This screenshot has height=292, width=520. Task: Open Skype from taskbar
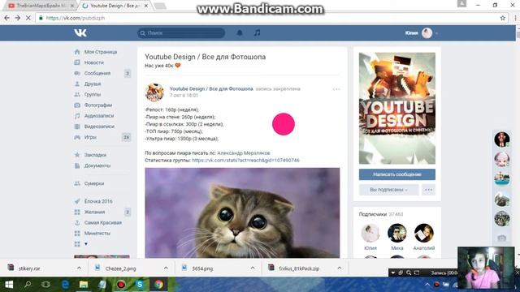click(140, 285)
